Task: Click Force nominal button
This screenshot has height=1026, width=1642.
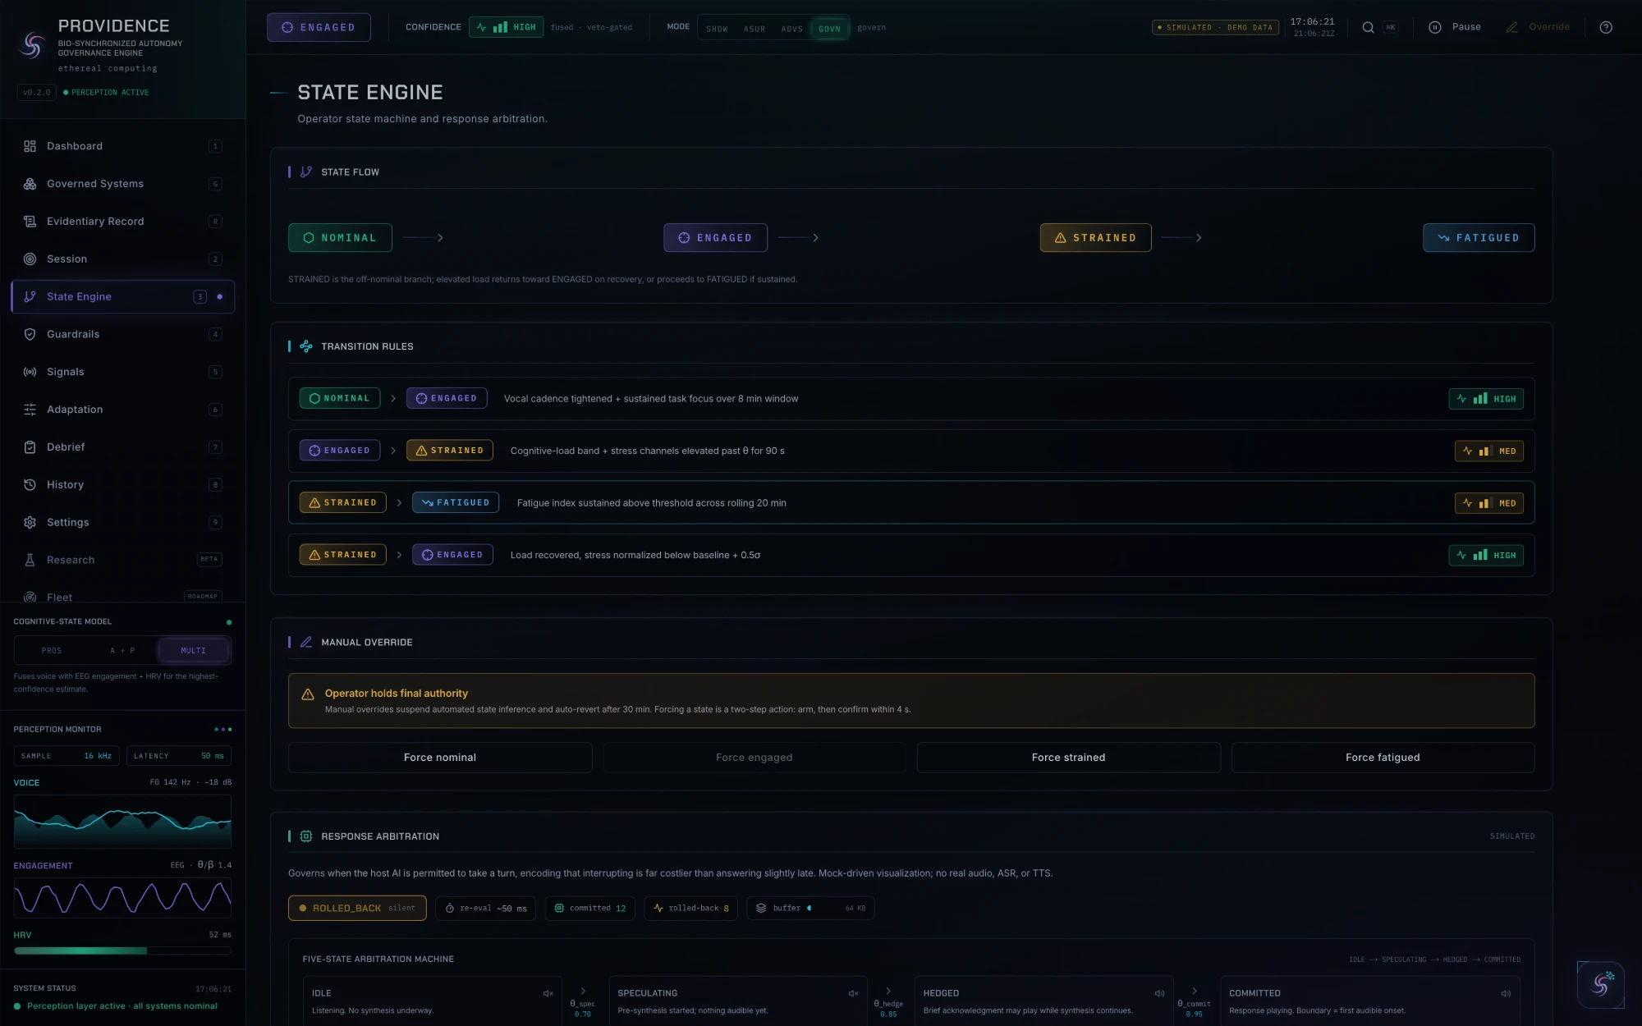Action: point(440,757)
